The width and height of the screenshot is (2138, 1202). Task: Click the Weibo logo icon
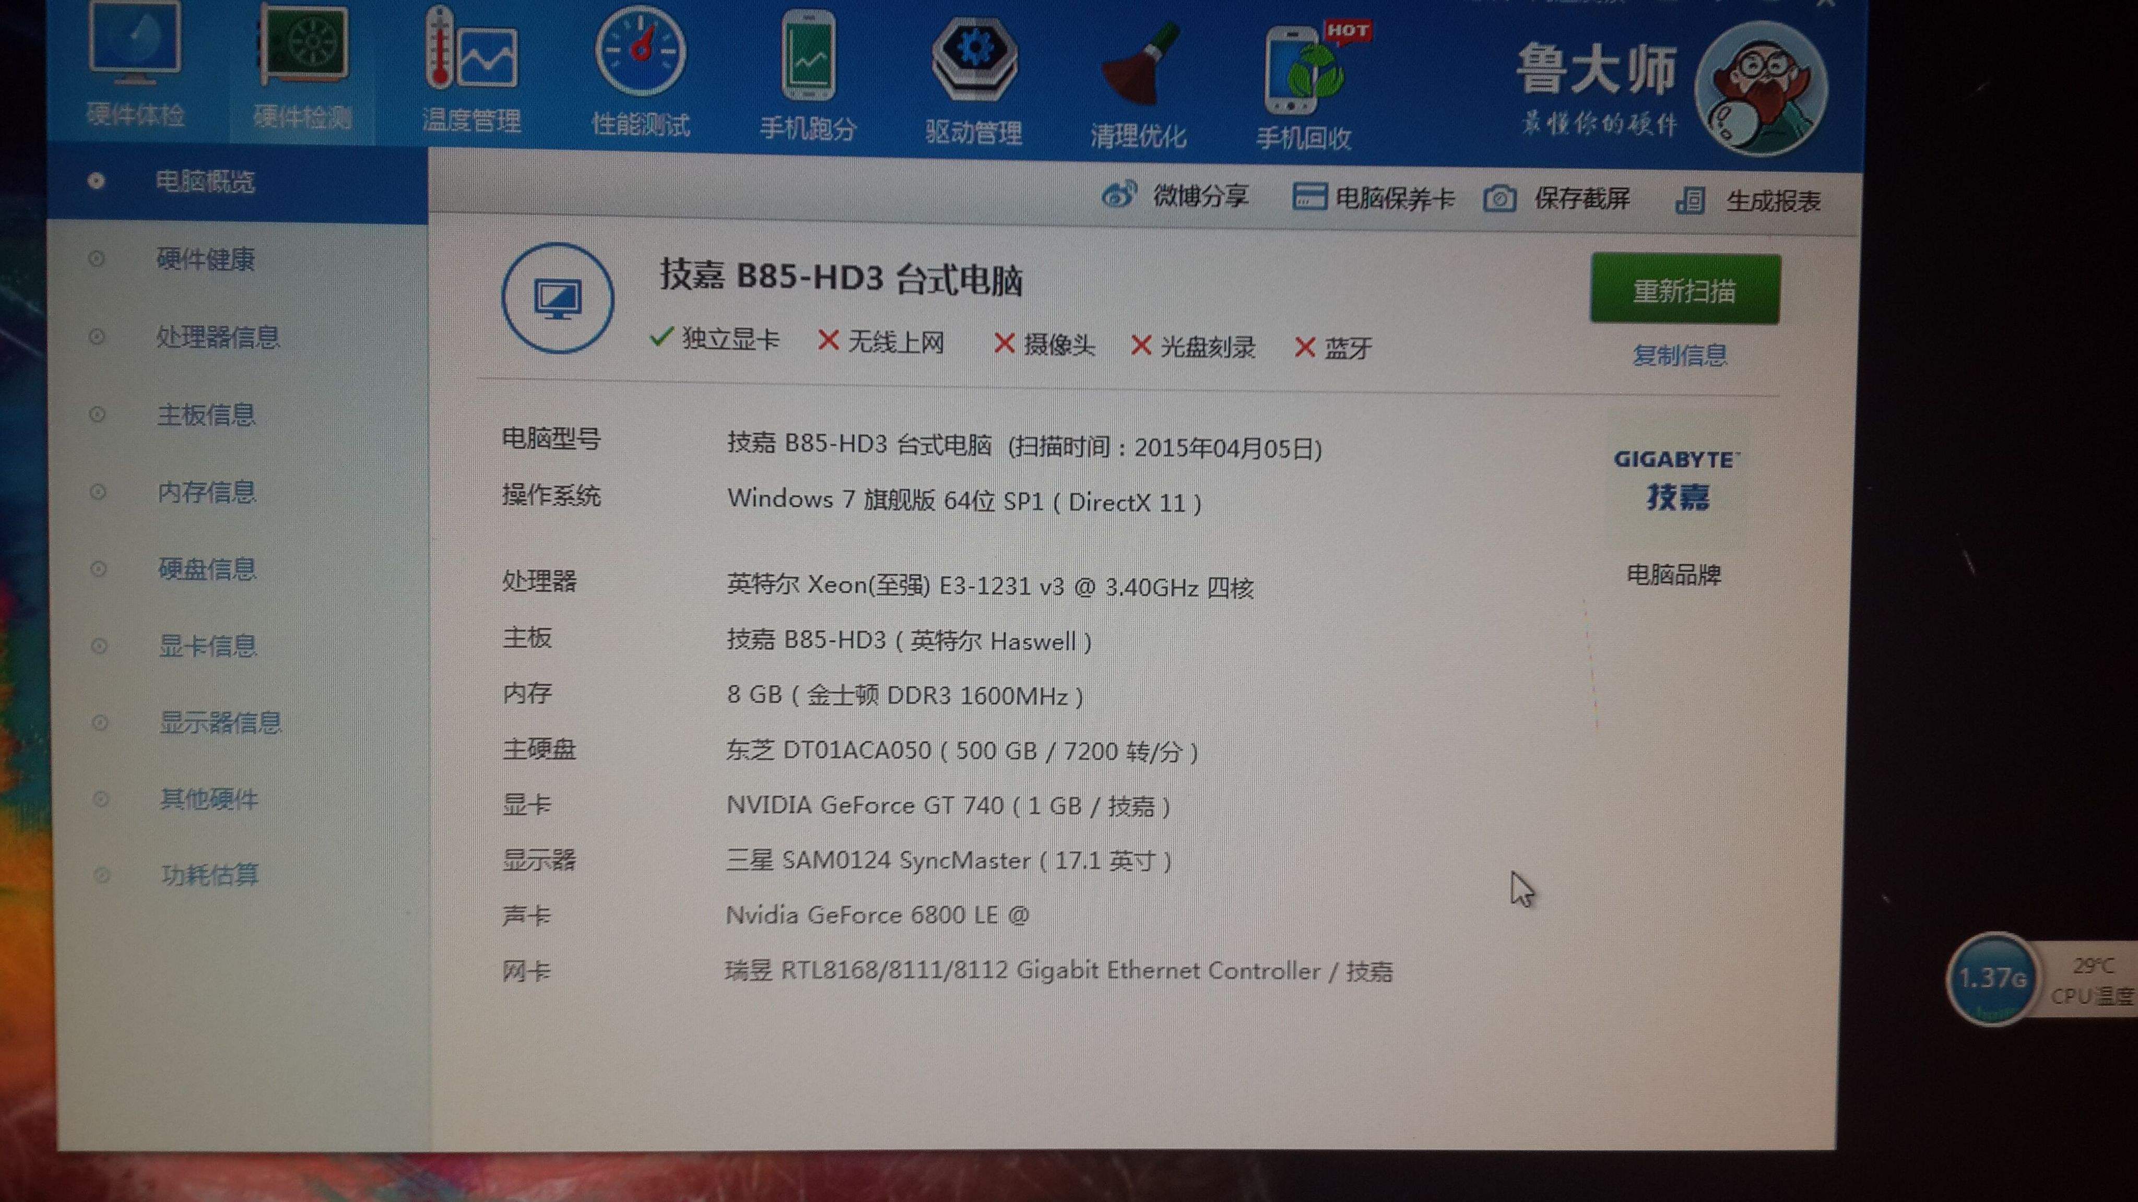coord(1119,195)
